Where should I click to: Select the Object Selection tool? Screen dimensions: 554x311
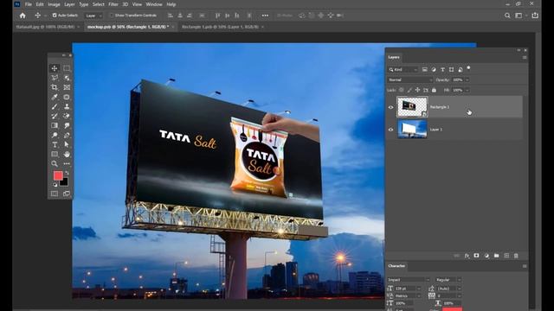67,78
